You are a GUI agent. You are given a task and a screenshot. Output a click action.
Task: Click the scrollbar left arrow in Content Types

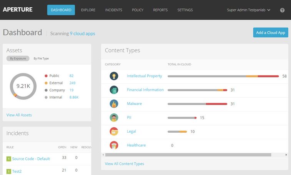point(103,155)
